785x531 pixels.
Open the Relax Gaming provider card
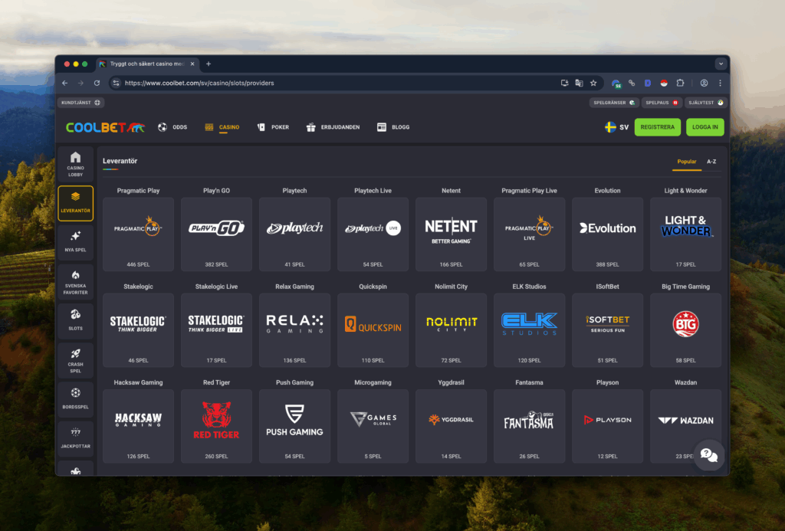click(294, 329)
